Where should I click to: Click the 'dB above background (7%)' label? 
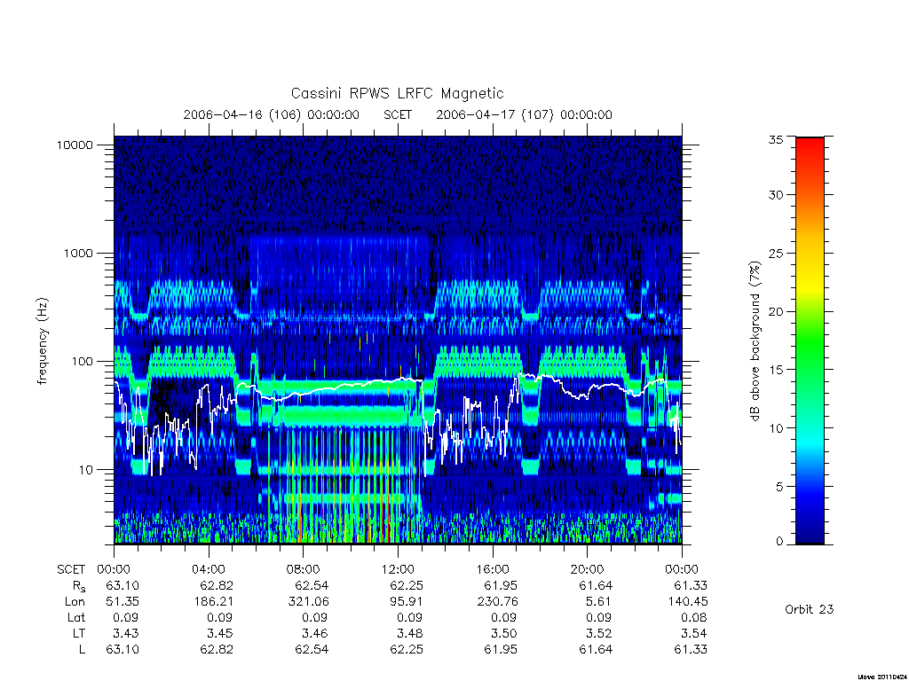[755, 341]
